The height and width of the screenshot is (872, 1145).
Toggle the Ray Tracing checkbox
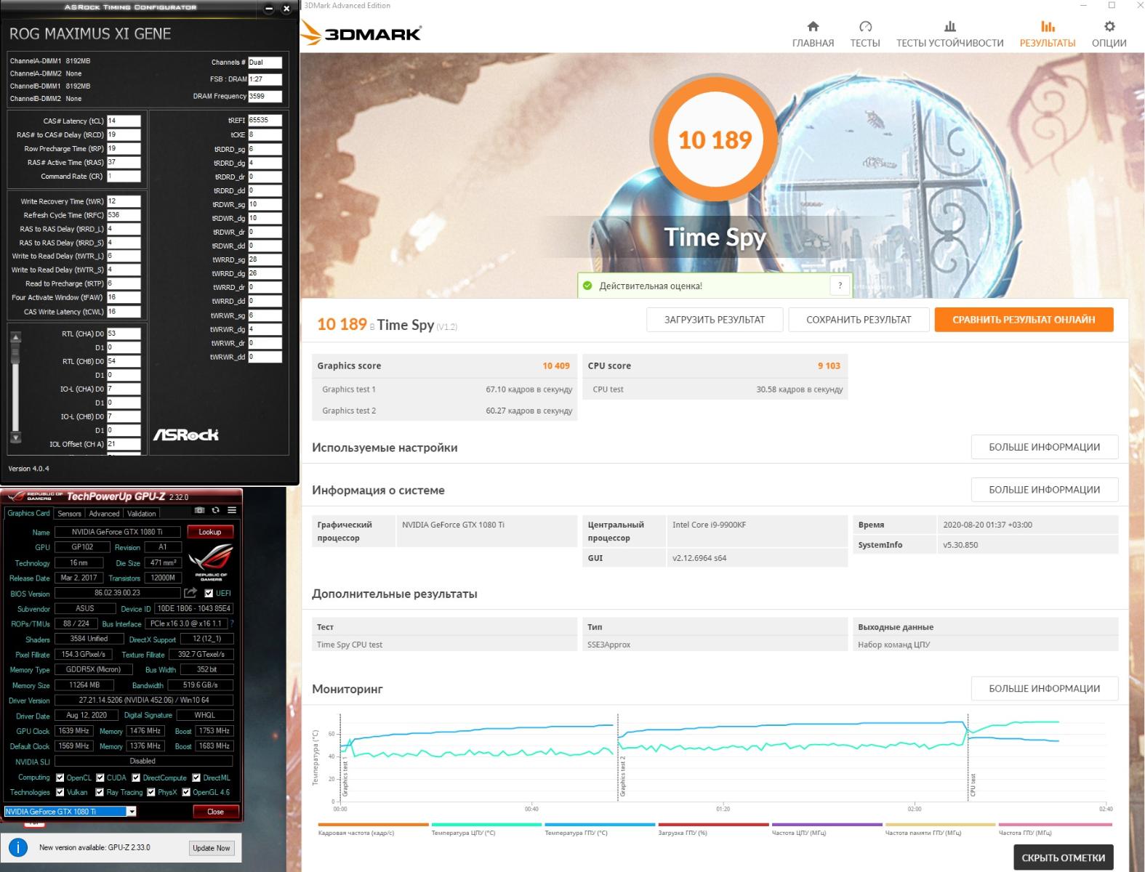pyautogui.click(x=100, y=792)
